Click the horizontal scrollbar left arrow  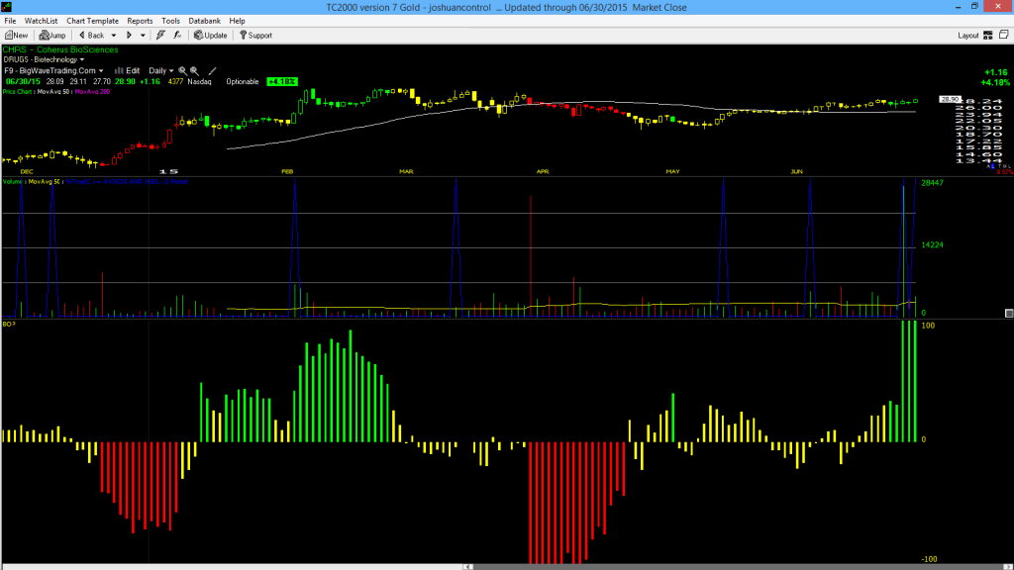pyautogui.click(x=467, y=567)
